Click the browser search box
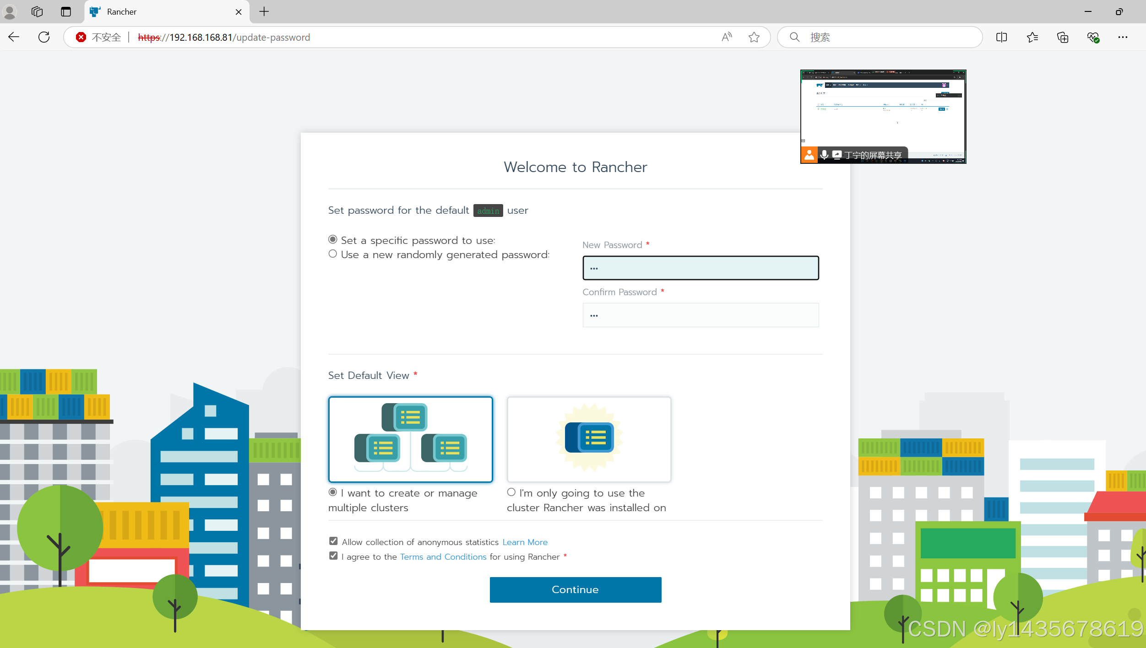Image resolution: width=1146 pixels, height=648 pixels. tap(880, 37)
